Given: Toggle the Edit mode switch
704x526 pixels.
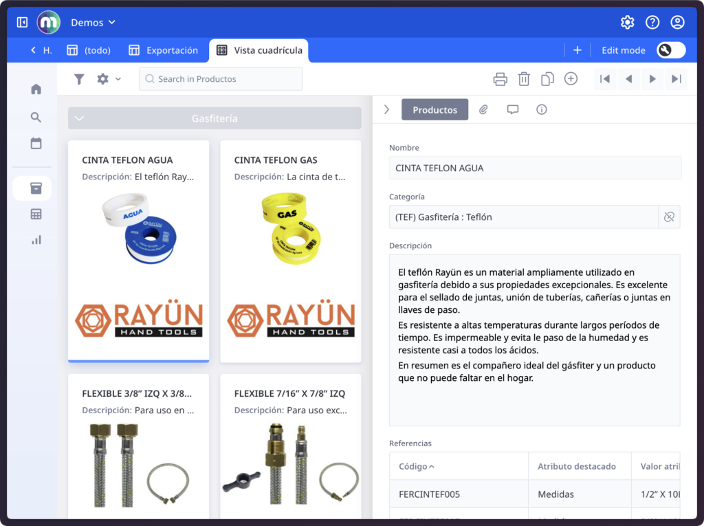Looking at the screenshot, I should click(x=671, y=50).
